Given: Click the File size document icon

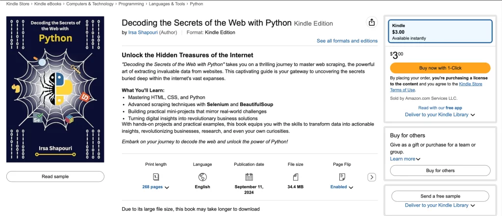Looking at the screenshot, I should click(x=296, y=177).
